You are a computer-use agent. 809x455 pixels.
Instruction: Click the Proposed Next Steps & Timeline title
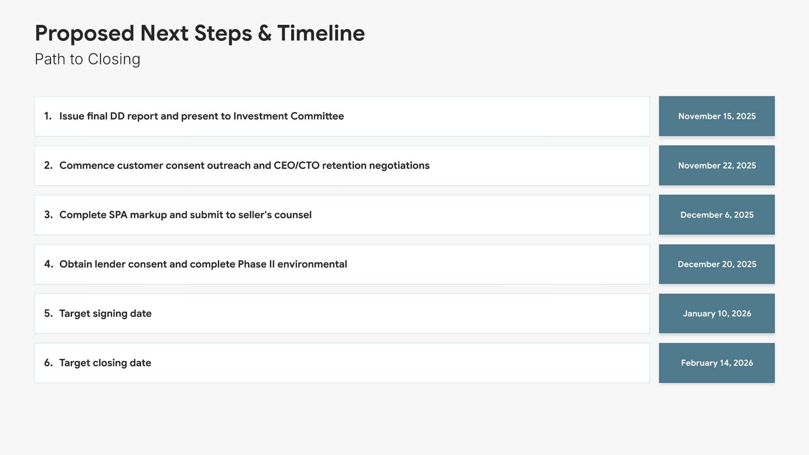(200, 33)
